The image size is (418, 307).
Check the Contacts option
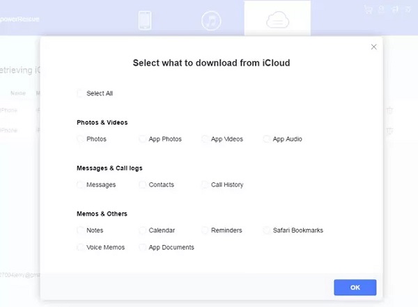(x=143, y=184)
